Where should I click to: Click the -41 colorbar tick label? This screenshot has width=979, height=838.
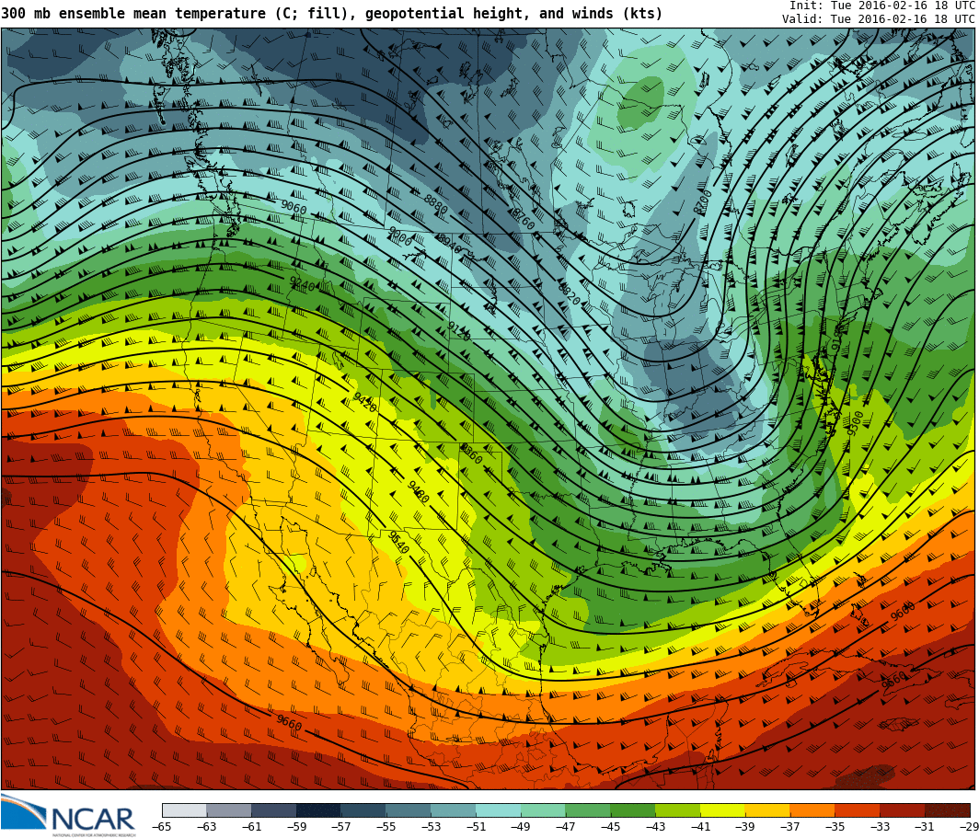tap(700, 827)
